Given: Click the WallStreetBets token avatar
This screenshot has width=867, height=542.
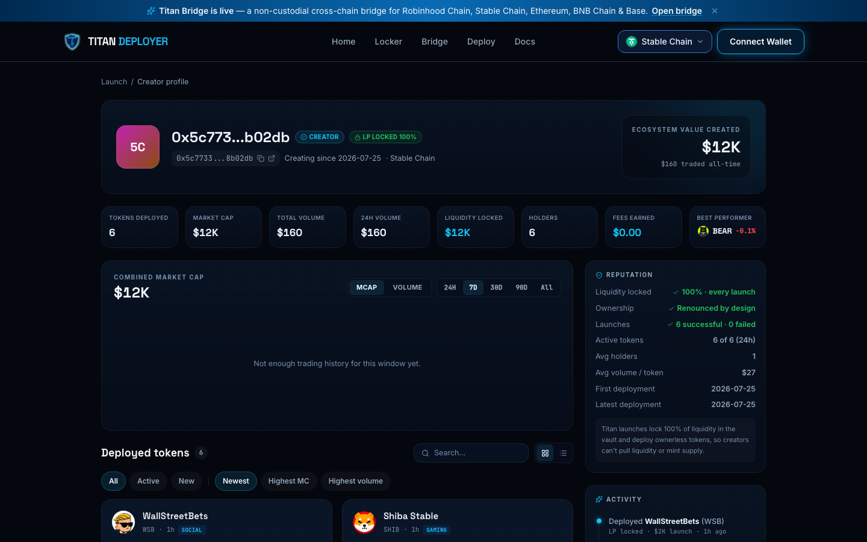Looking at the screenshot, I should coord(123,522).
